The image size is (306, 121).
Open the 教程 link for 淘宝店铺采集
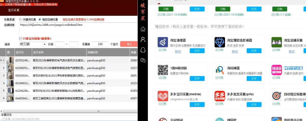(x=292, y=52)
